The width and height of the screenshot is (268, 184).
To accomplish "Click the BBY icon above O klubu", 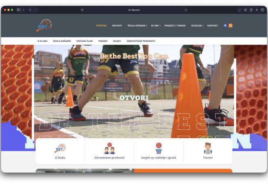I will coord(60,148).
